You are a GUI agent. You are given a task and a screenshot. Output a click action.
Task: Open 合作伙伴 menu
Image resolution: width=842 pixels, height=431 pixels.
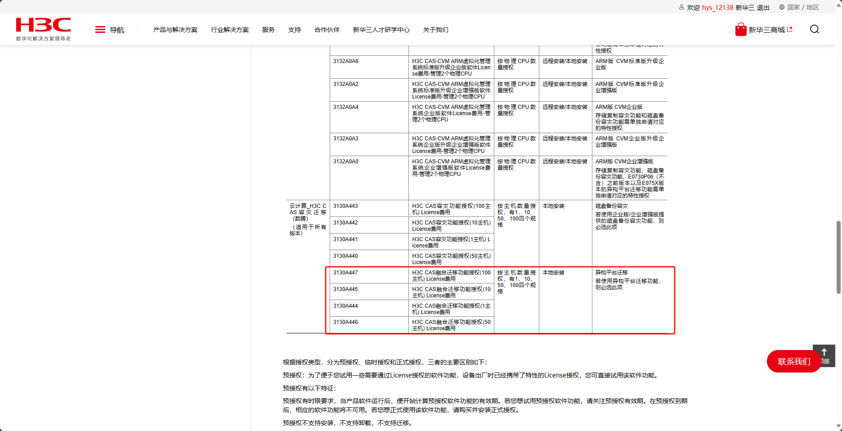(x=327, y=30)
